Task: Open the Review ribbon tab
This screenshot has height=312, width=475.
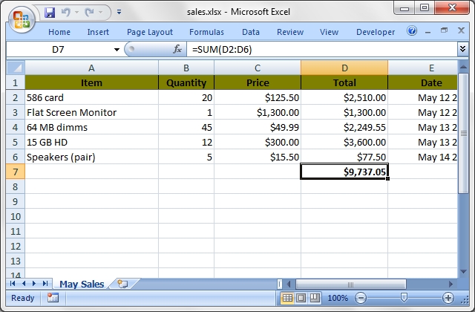Action: click(x=290, y=32)
